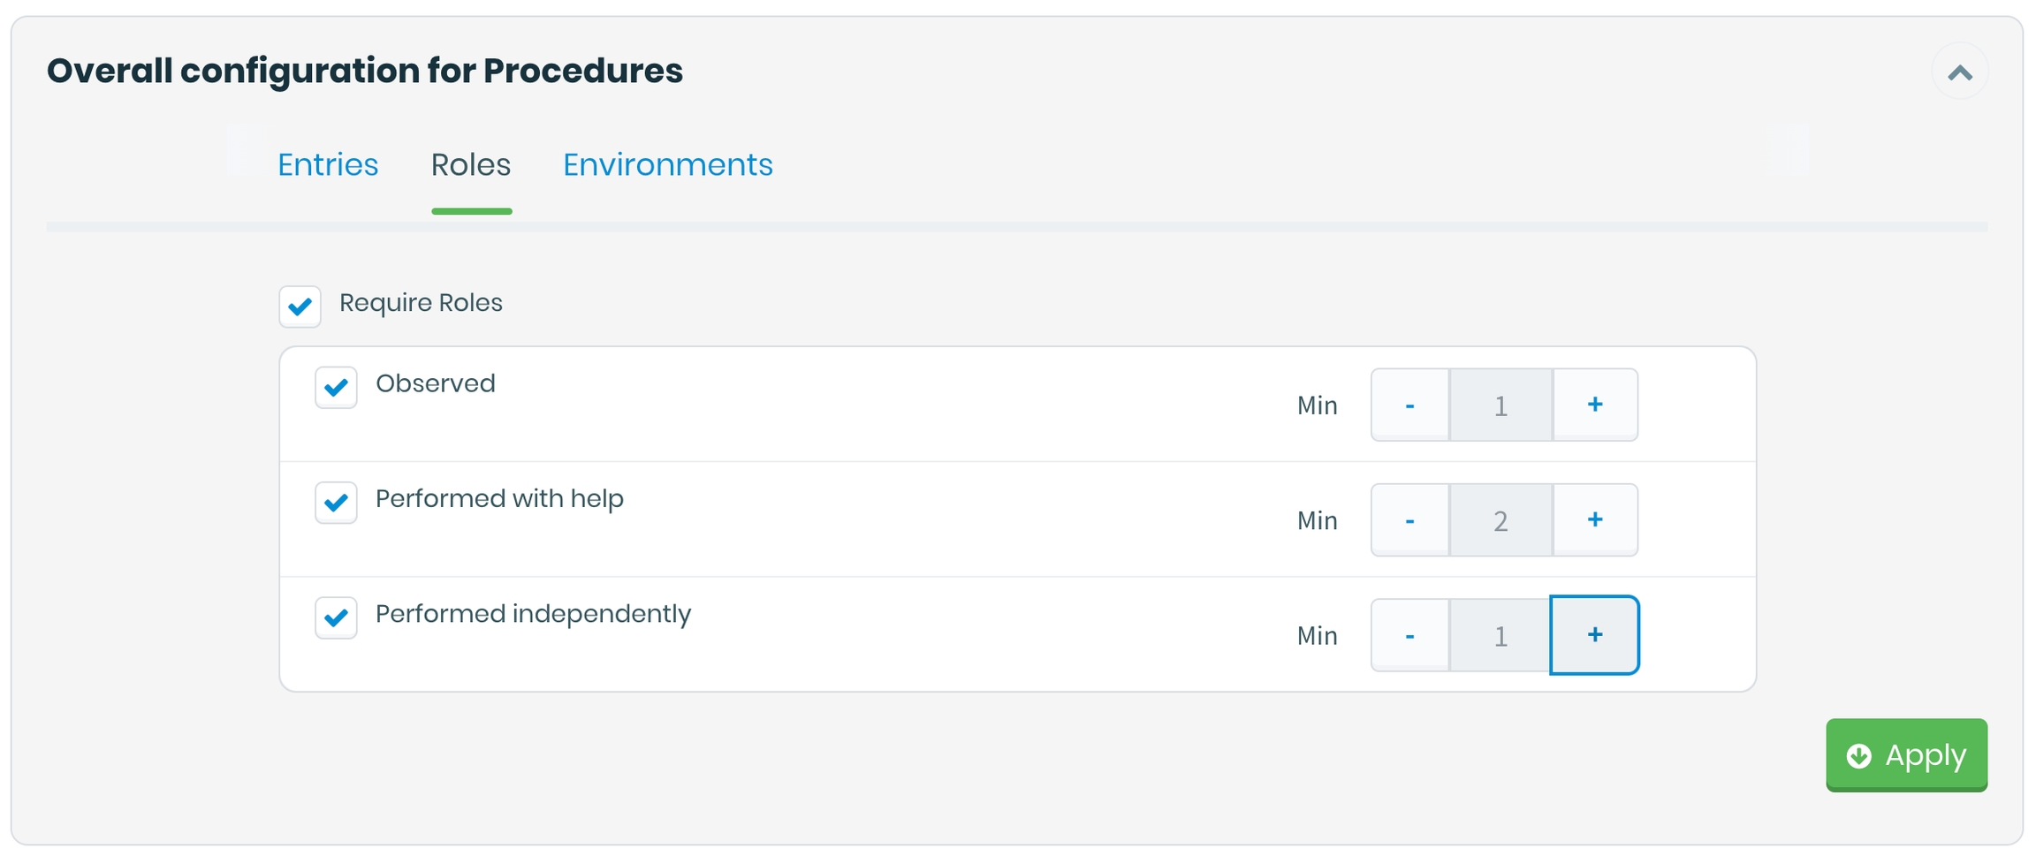Uncheck the Performed independently checkbox
The width and height of the screenshot is (2036, 856).
click(x=337, y=617)
